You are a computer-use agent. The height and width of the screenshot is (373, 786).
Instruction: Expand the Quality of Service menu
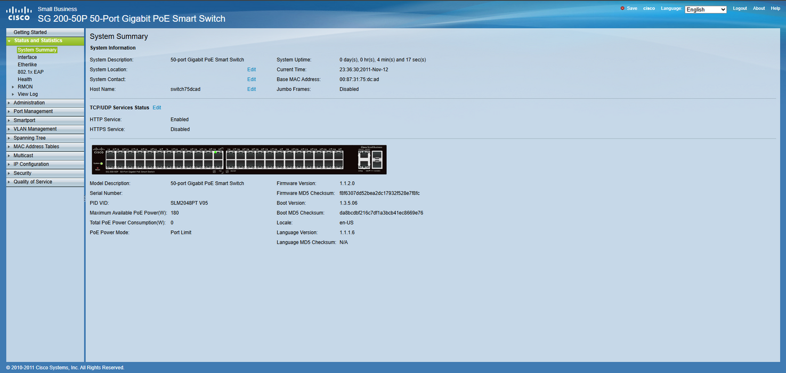(45, 182)
